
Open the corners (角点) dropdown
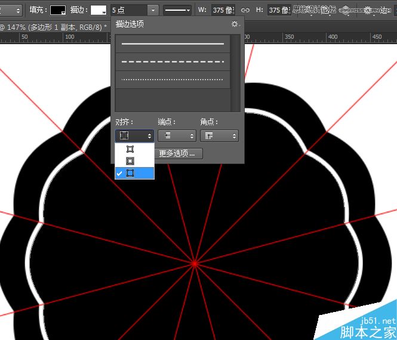coord(219,135)
